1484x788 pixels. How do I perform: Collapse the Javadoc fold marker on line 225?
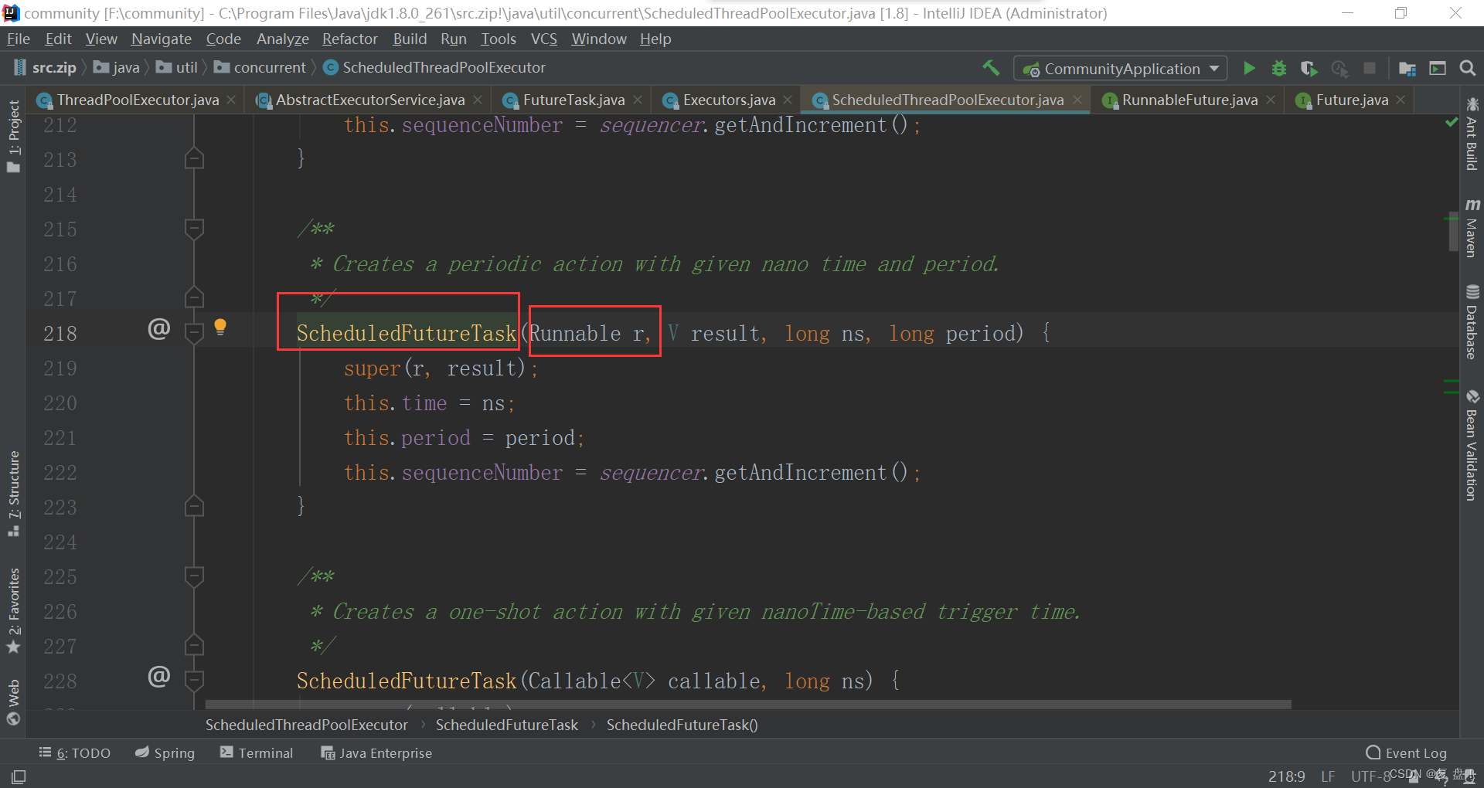194,576
